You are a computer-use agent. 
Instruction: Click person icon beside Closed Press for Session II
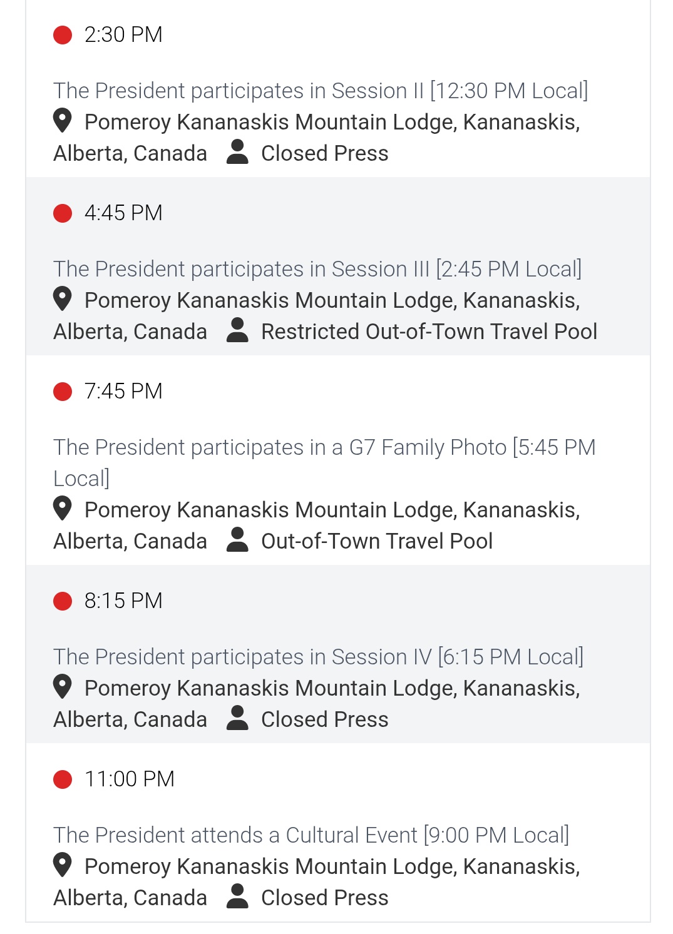tap(237, 152)
